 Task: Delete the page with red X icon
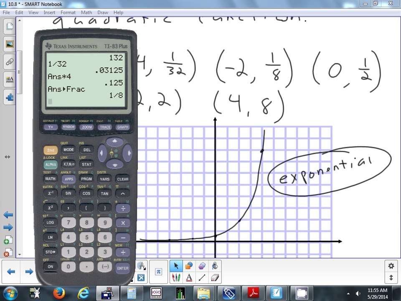tap(8, 253)
